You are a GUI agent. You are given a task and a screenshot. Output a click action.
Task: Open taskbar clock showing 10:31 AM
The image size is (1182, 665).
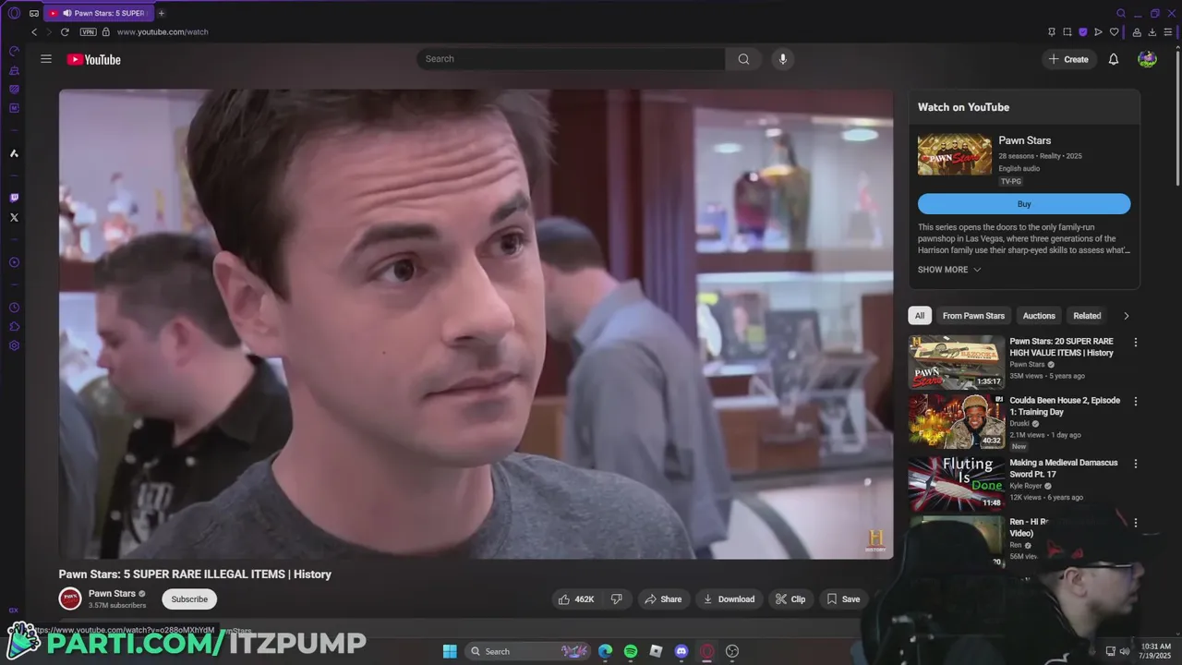point(1156,651)
